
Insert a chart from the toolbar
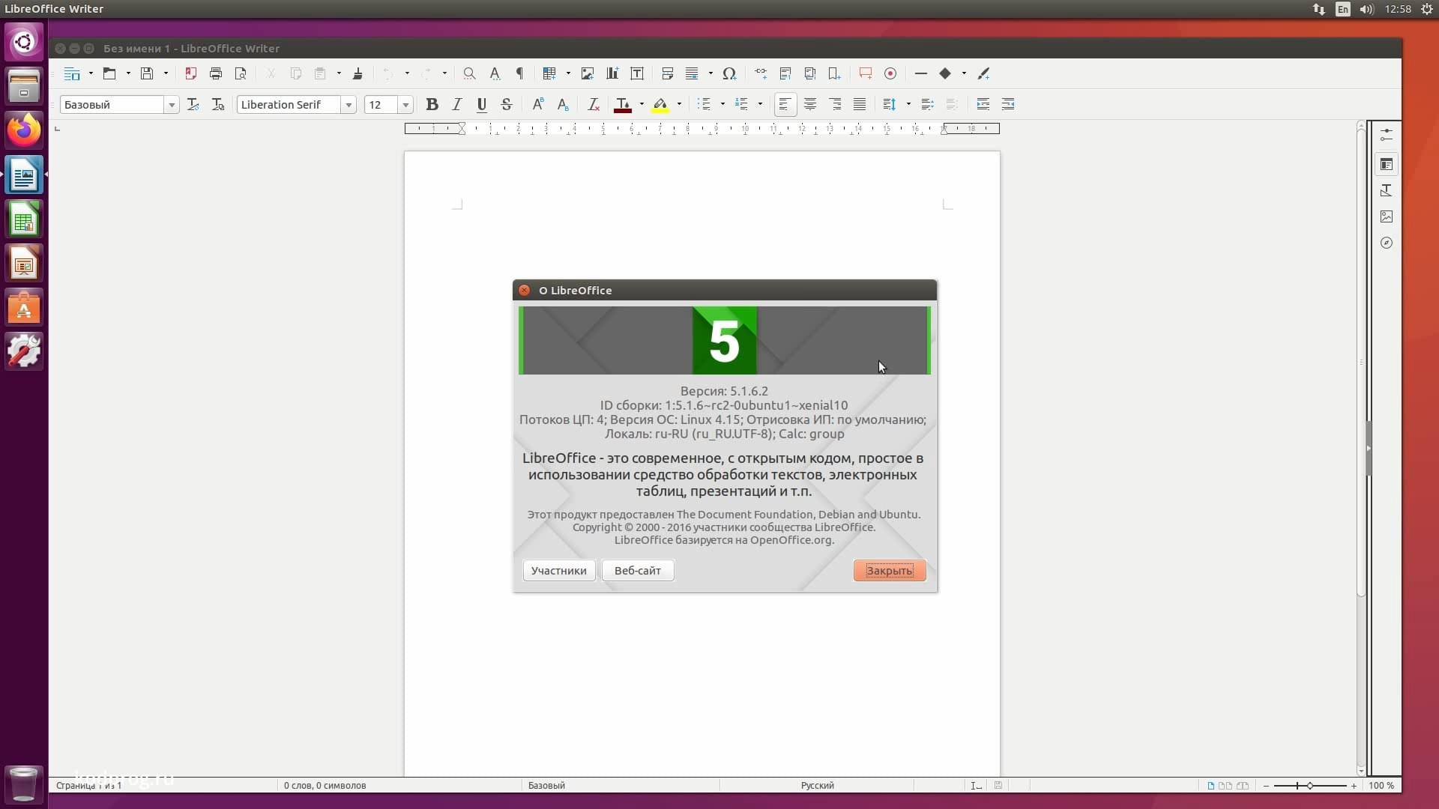[x=612, y=73]
